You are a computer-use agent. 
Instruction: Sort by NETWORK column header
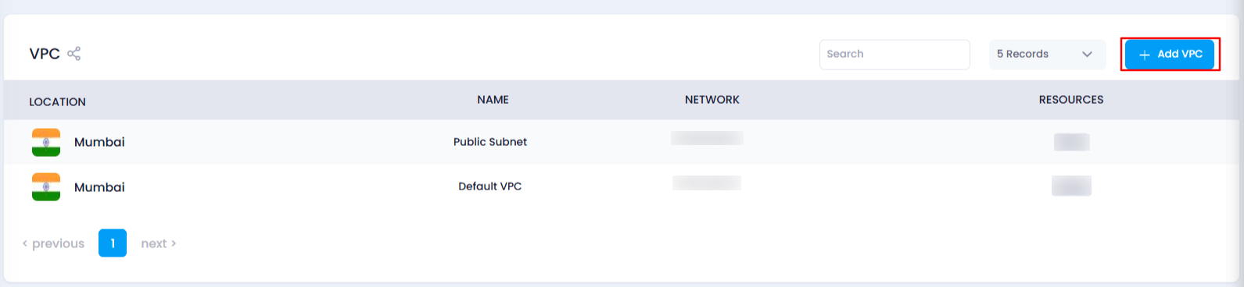[712, 100]
